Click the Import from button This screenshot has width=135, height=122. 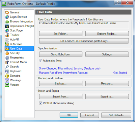[61, 96]
